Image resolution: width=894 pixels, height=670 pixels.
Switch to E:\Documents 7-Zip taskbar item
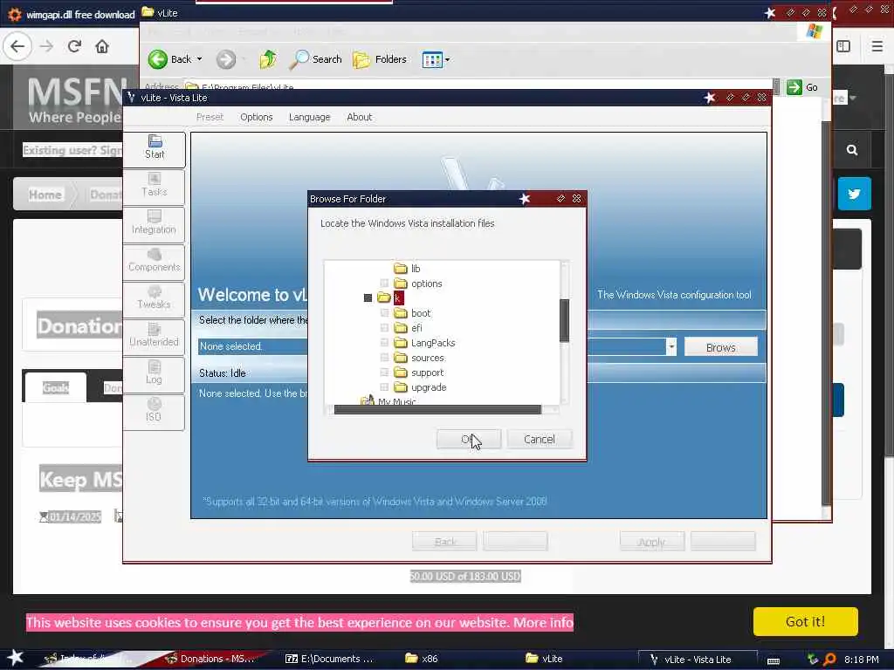[329, 659]
